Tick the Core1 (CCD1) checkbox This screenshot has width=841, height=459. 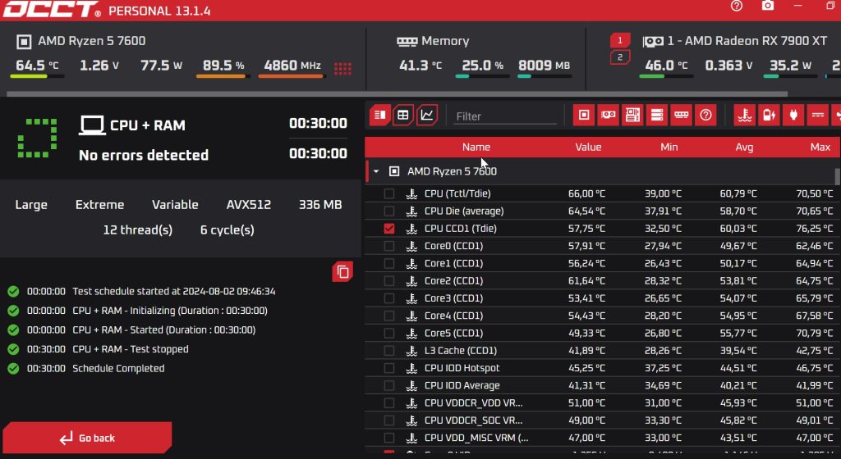388,263
